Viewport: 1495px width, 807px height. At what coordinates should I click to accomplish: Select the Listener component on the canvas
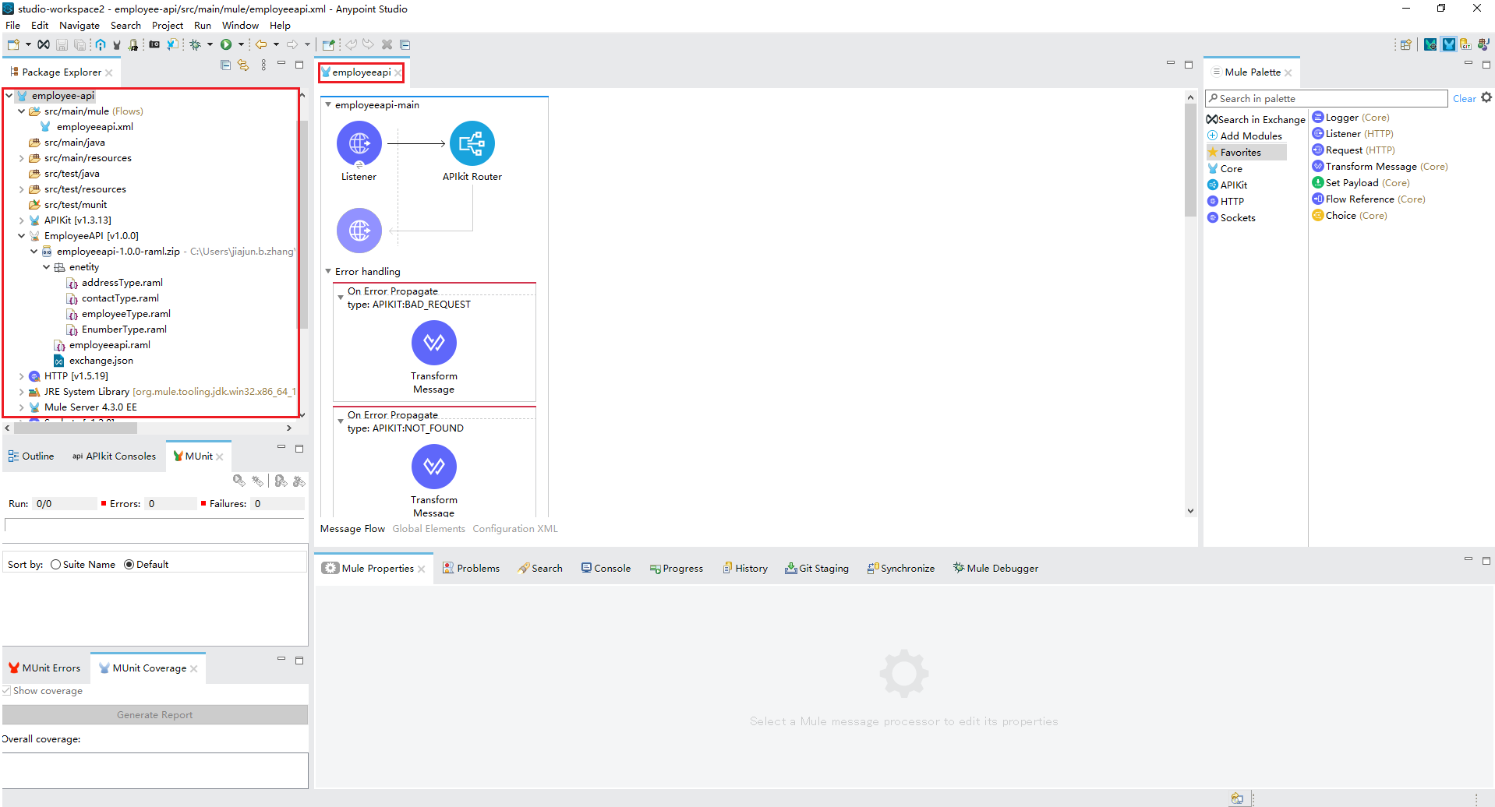(359, 144)
